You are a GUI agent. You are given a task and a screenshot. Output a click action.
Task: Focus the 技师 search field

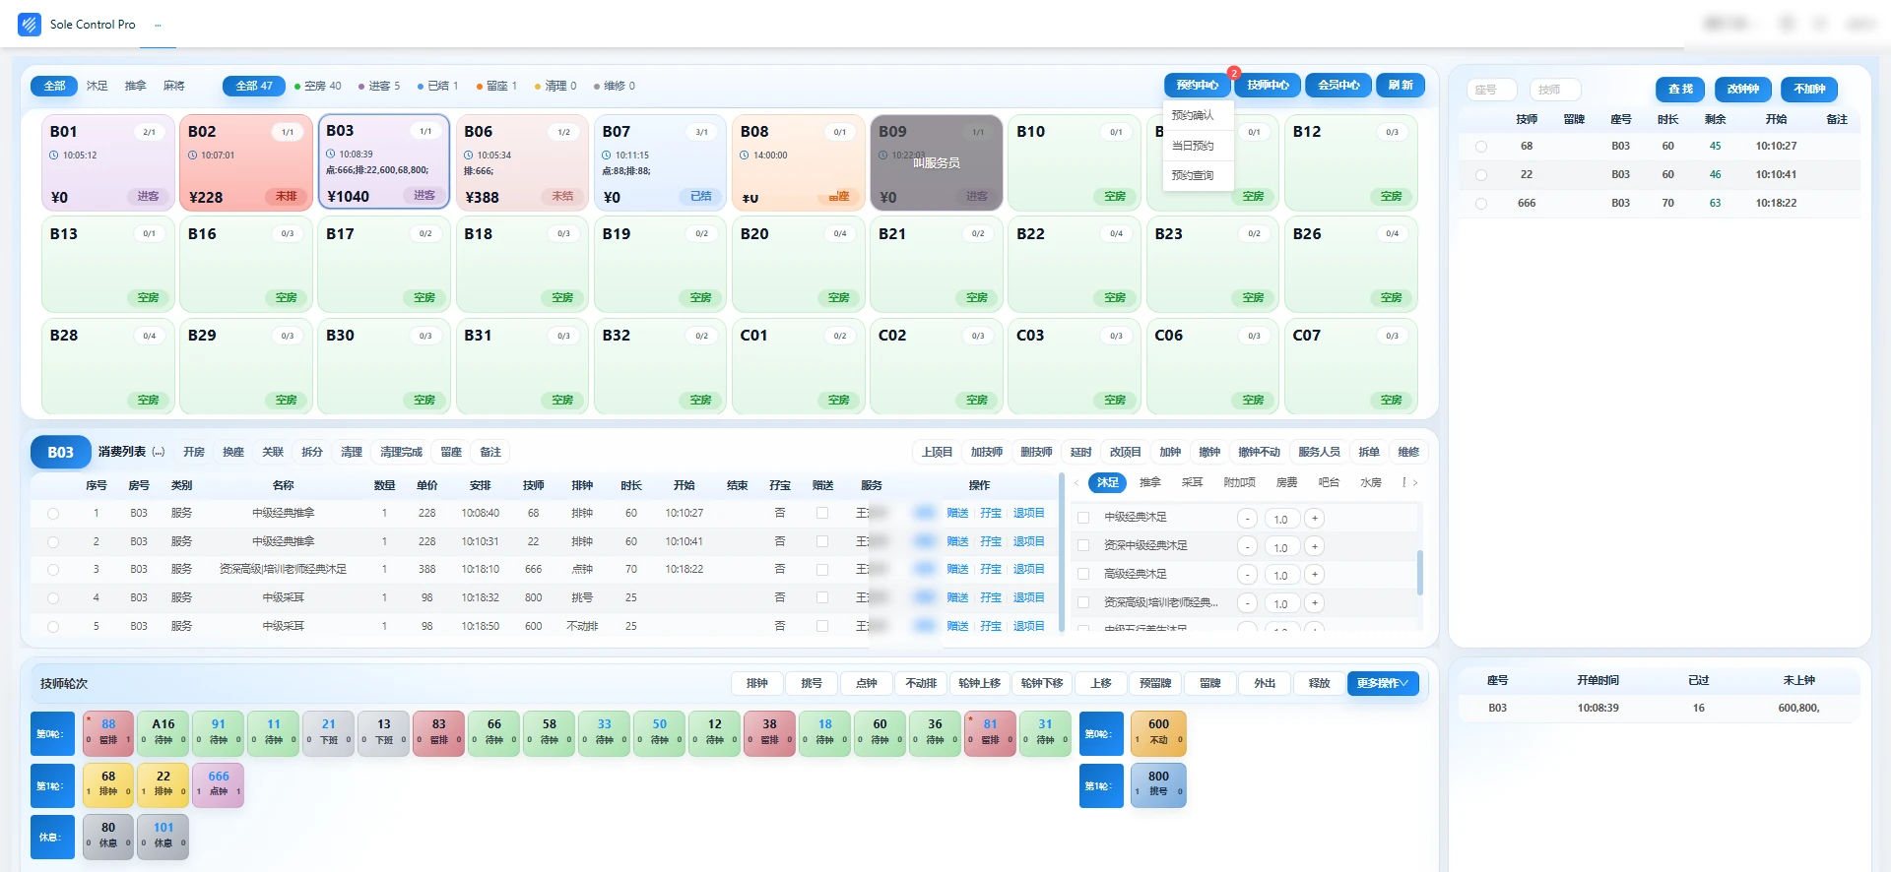point(1556,90)
